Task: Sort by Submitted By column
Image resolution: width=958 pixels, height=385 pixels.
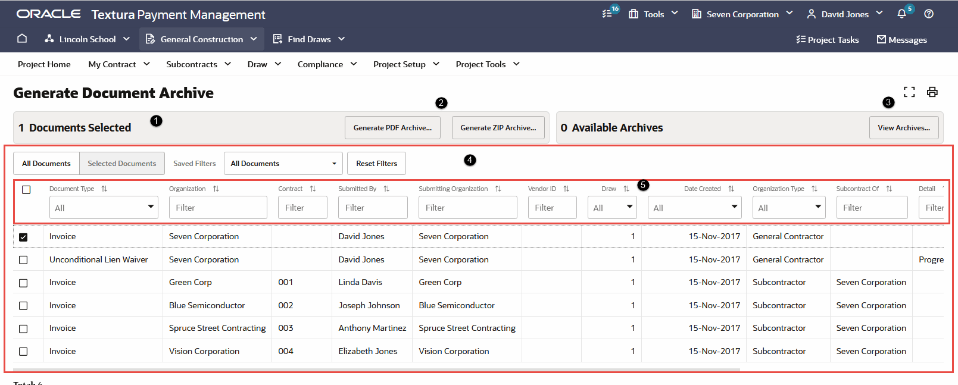Action: coord(386,189)
